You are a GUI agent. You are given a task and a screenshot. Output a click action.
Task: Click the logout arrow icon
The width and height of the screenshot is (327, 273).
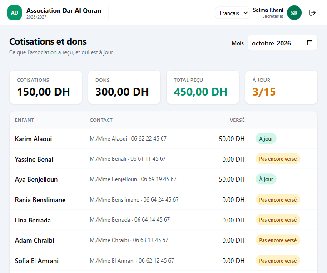pyautogui.click(x=312, y=13)
